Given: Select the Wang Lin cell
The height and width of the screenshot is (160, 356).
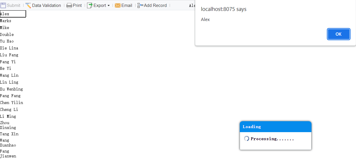Looking at the screenshot, I should (13, 75).
